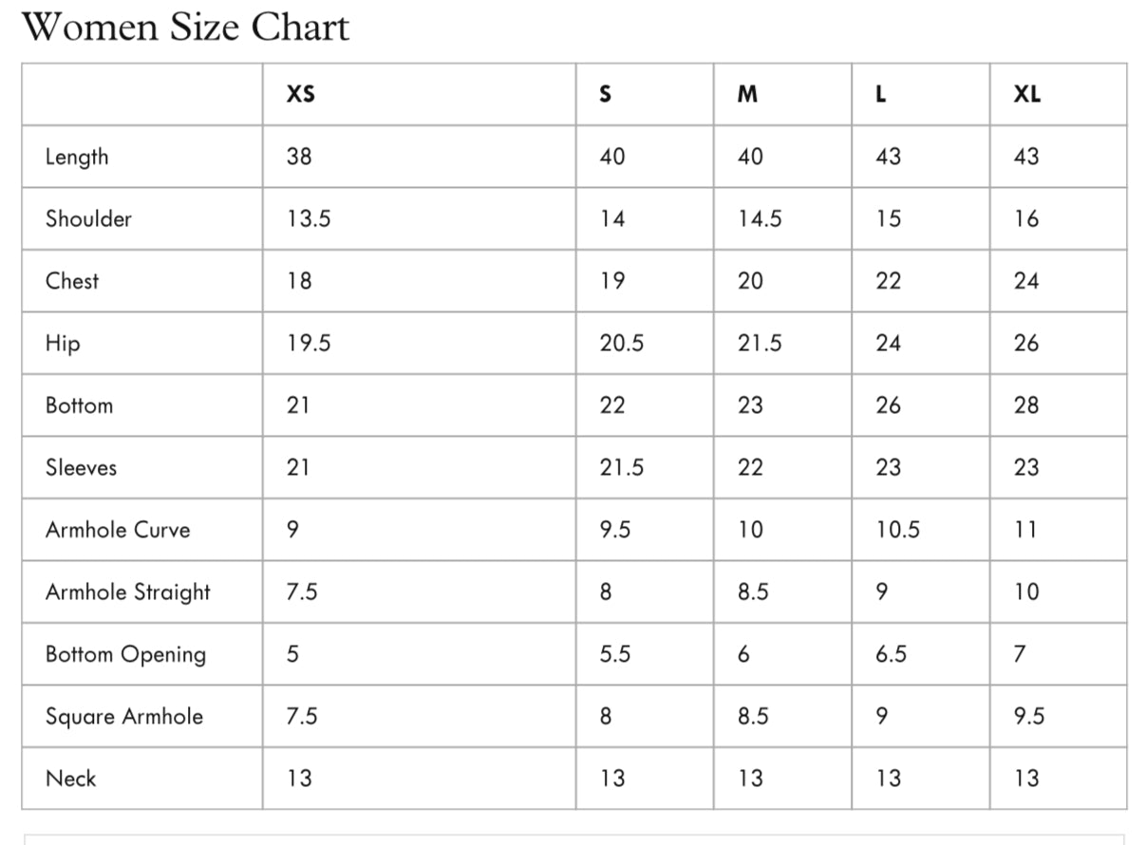Viewport: 1145px width, 845px height.
Task: Select the Armhole Straight row label
Action: click(x=128, y=592)
